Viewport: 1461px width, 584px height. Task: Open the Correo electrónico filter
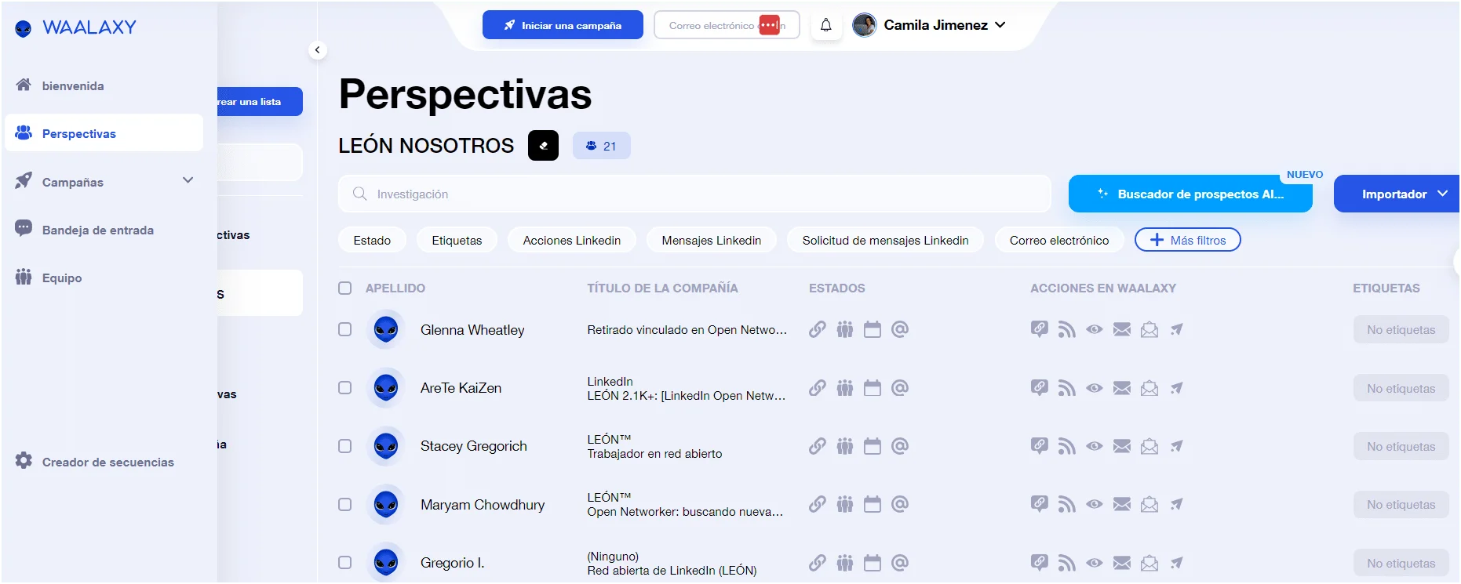point(1059,240)
